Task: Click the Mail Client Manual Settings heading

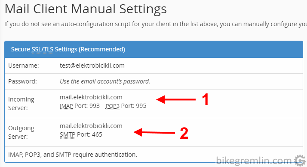Action: [x=86, y=9]
